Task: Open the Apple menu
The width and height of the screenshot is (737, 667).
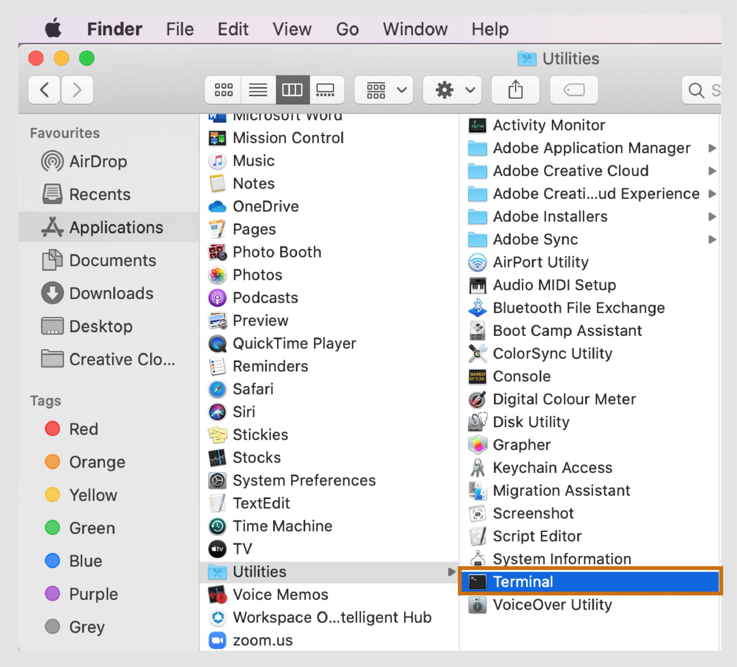Action: pyautogui.click(x=53, y=28)
